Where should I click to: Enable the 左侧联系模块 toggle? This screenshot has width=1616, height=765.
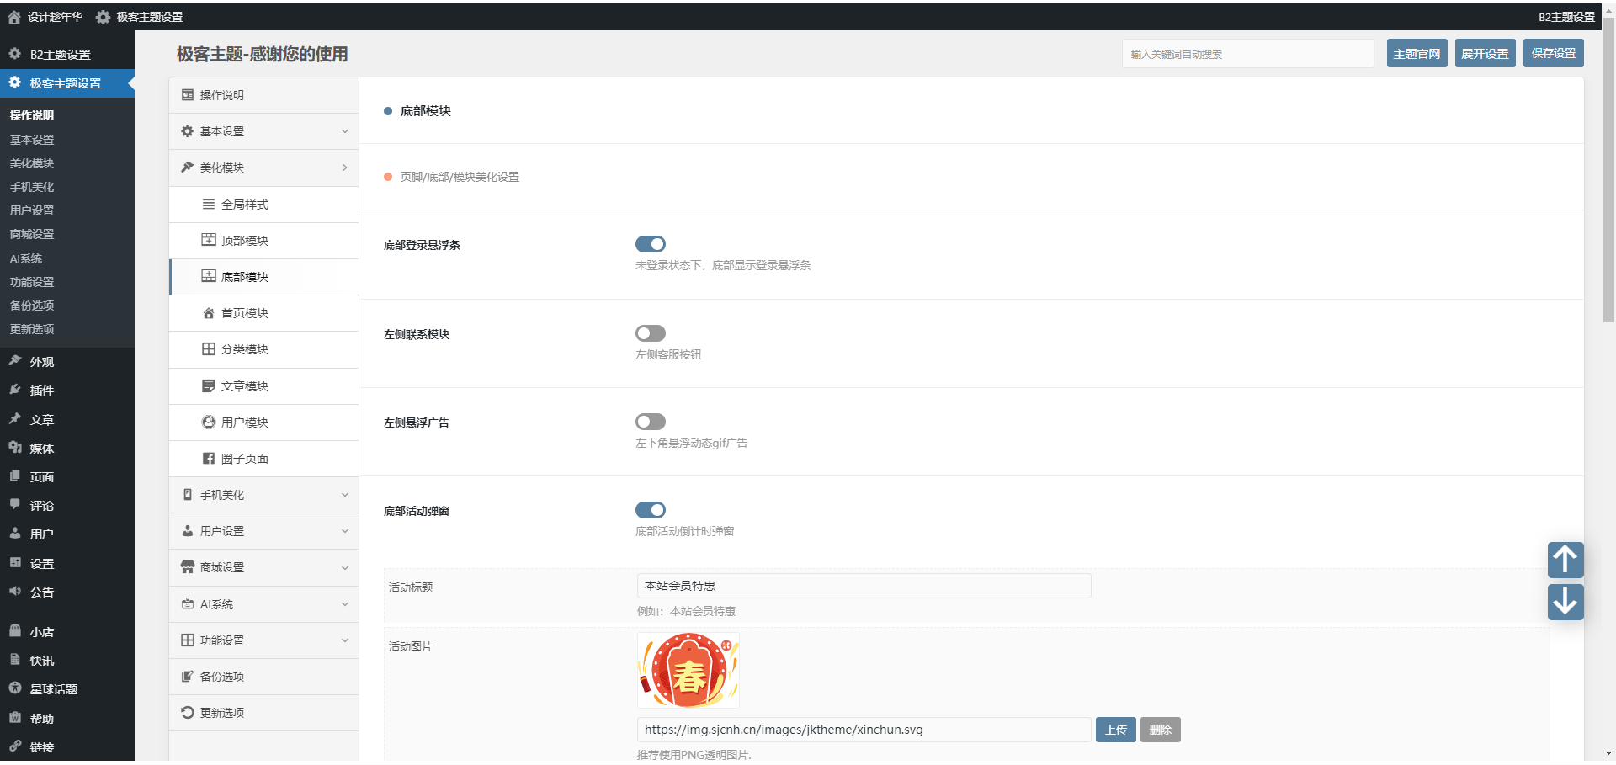(650, 333)
